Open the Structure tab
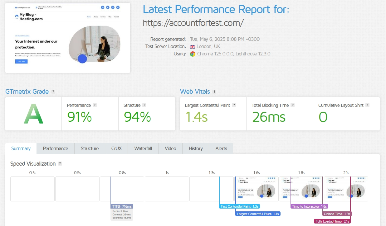The image size is (386, 226). point(90,148)
